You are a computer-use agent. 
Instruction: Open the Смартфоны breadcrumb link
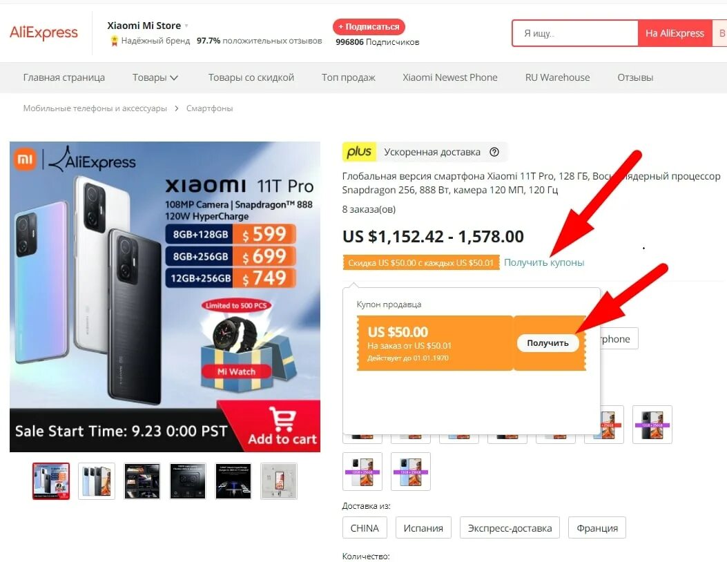[210, 108]
